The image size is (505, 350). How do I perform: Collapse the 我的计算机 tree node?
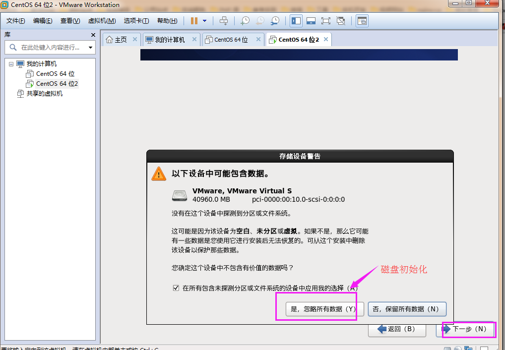(11, 64)
